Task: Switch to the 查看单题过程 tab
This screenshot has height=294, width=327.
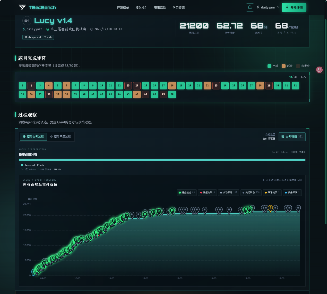Action: click(x=60, y=136)
